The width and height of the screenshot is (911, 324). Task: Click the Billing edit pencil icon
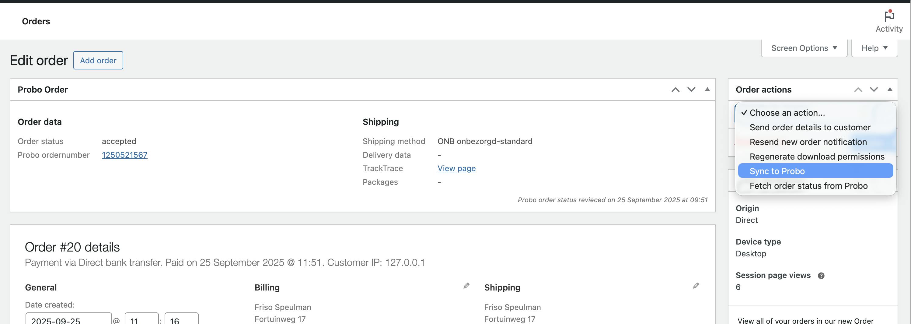pyautogui.click(x=466, y=286)
